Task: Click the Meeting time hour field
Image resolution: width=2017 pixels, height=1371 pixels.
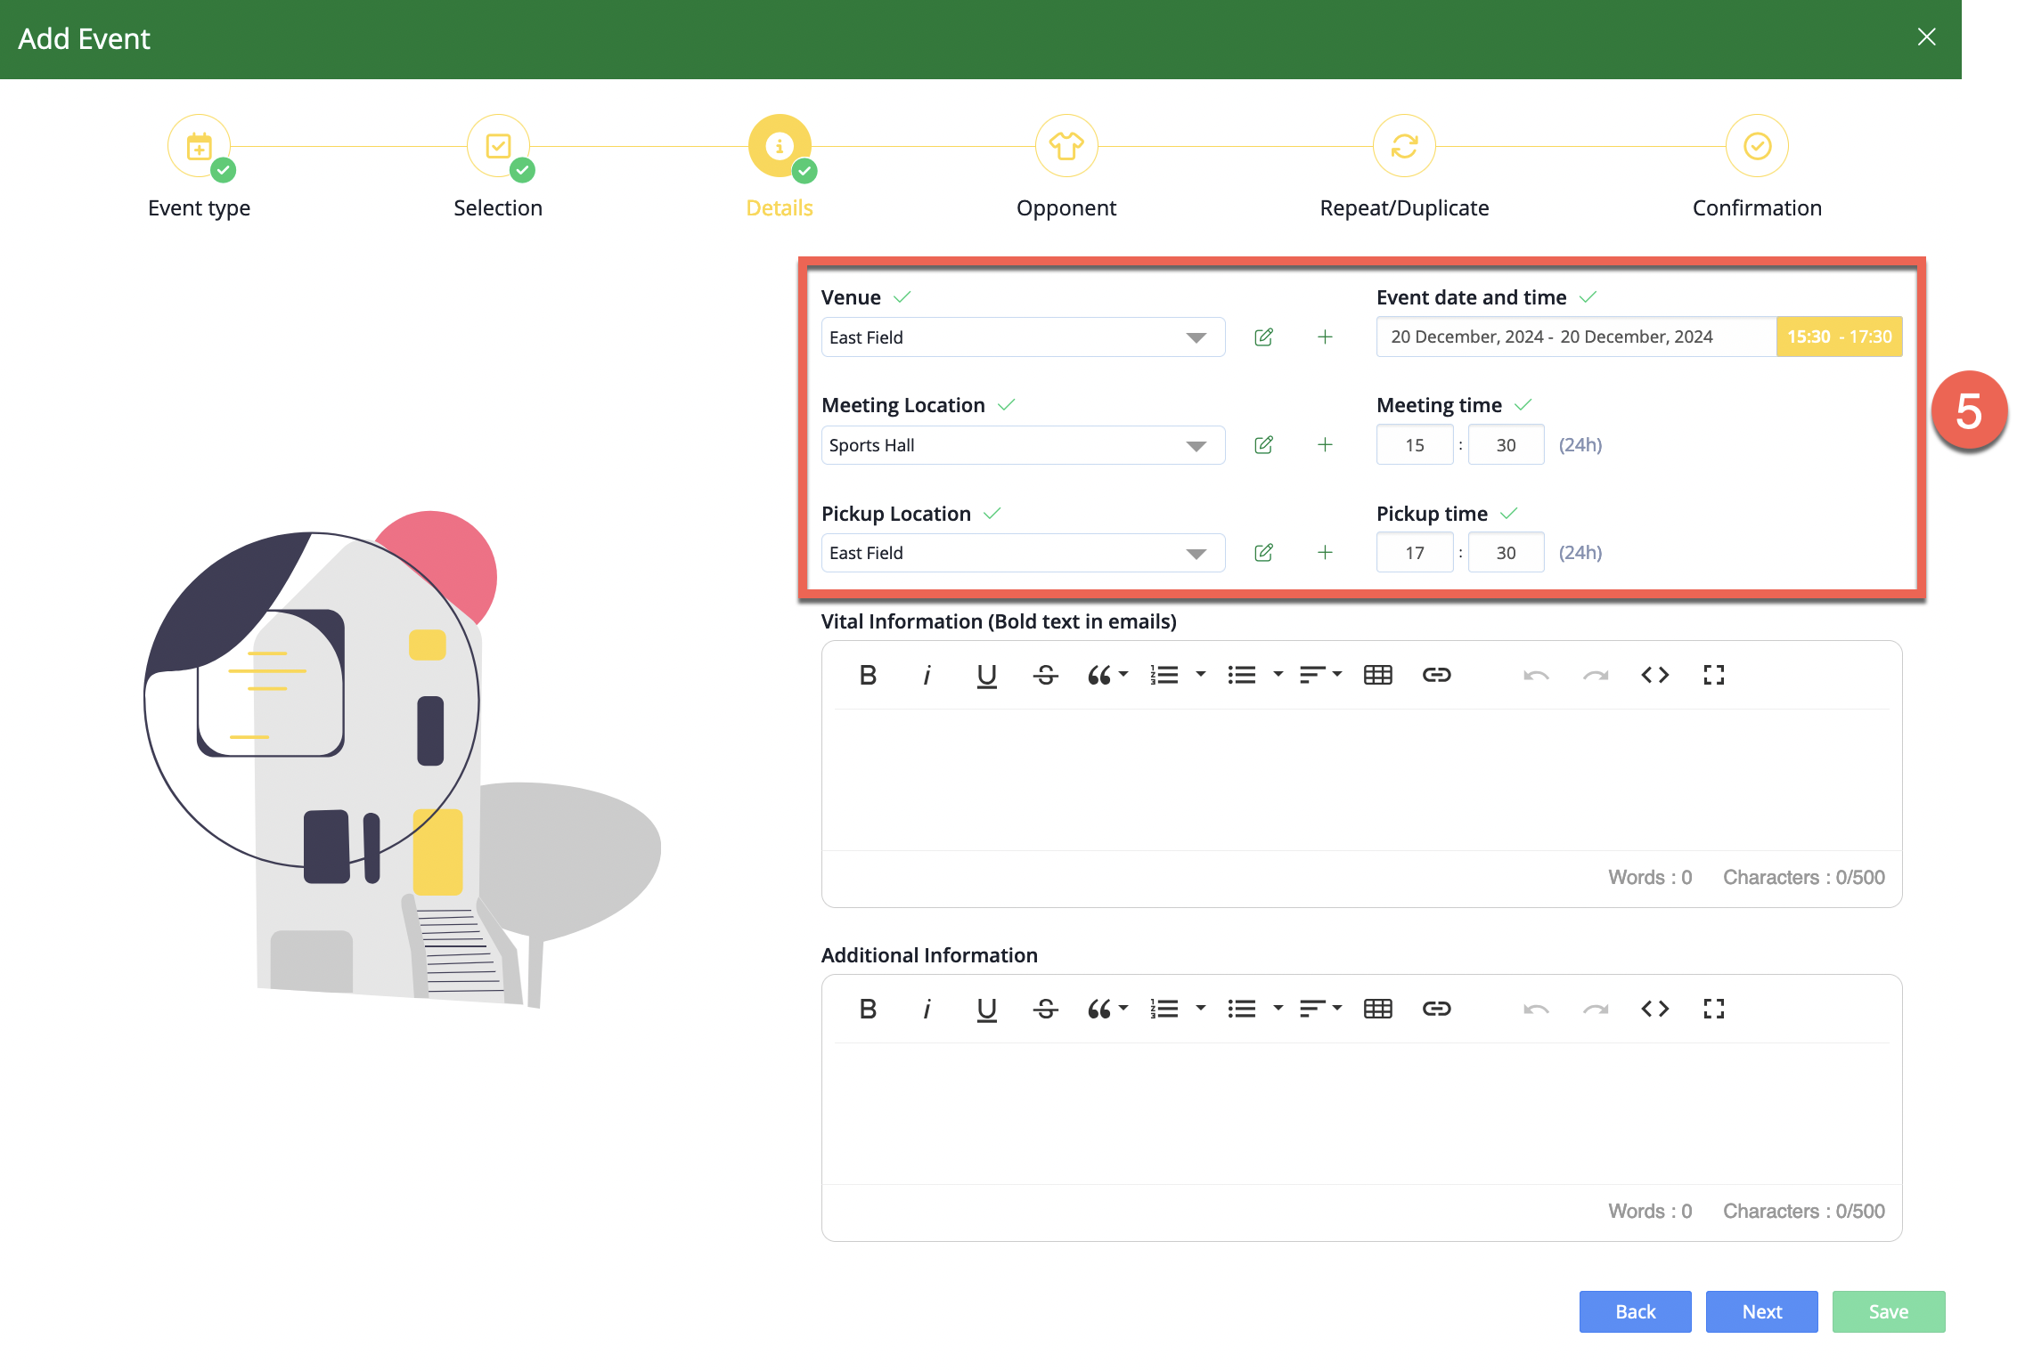Action: click(1414, 445)
